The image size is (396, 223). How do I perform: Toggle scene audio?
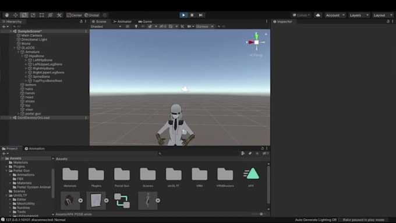pos(143,26)
